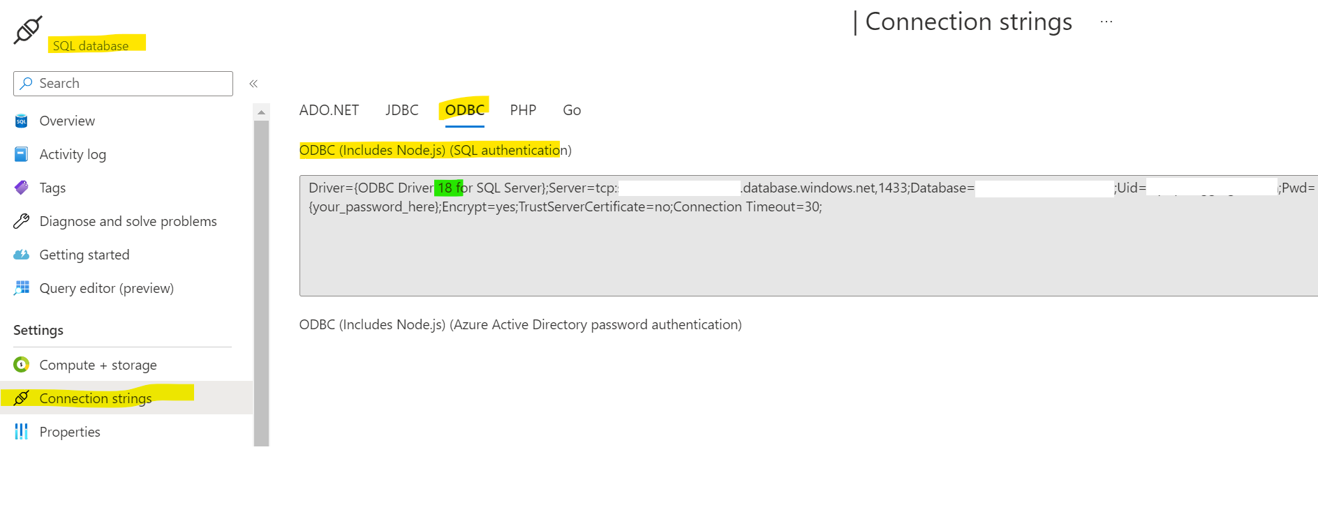Switch to the JDBC tab

[x=402, y=110]
